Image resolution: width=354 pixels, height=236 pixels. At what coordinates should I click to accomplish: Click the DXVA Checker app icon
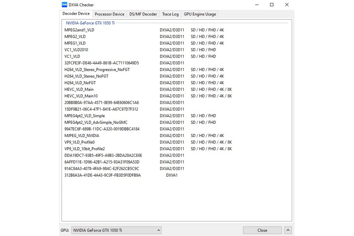(64, 5)
